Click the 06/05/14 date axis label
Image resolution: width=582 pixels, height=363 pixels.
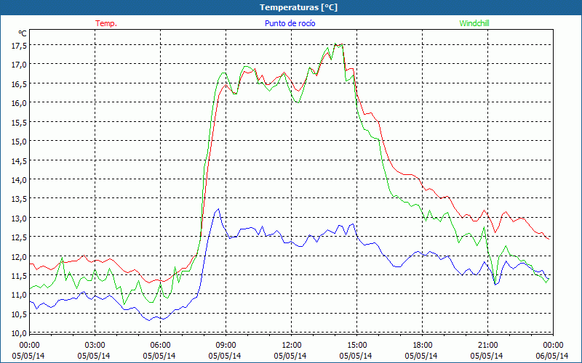[x=552, y=356]
